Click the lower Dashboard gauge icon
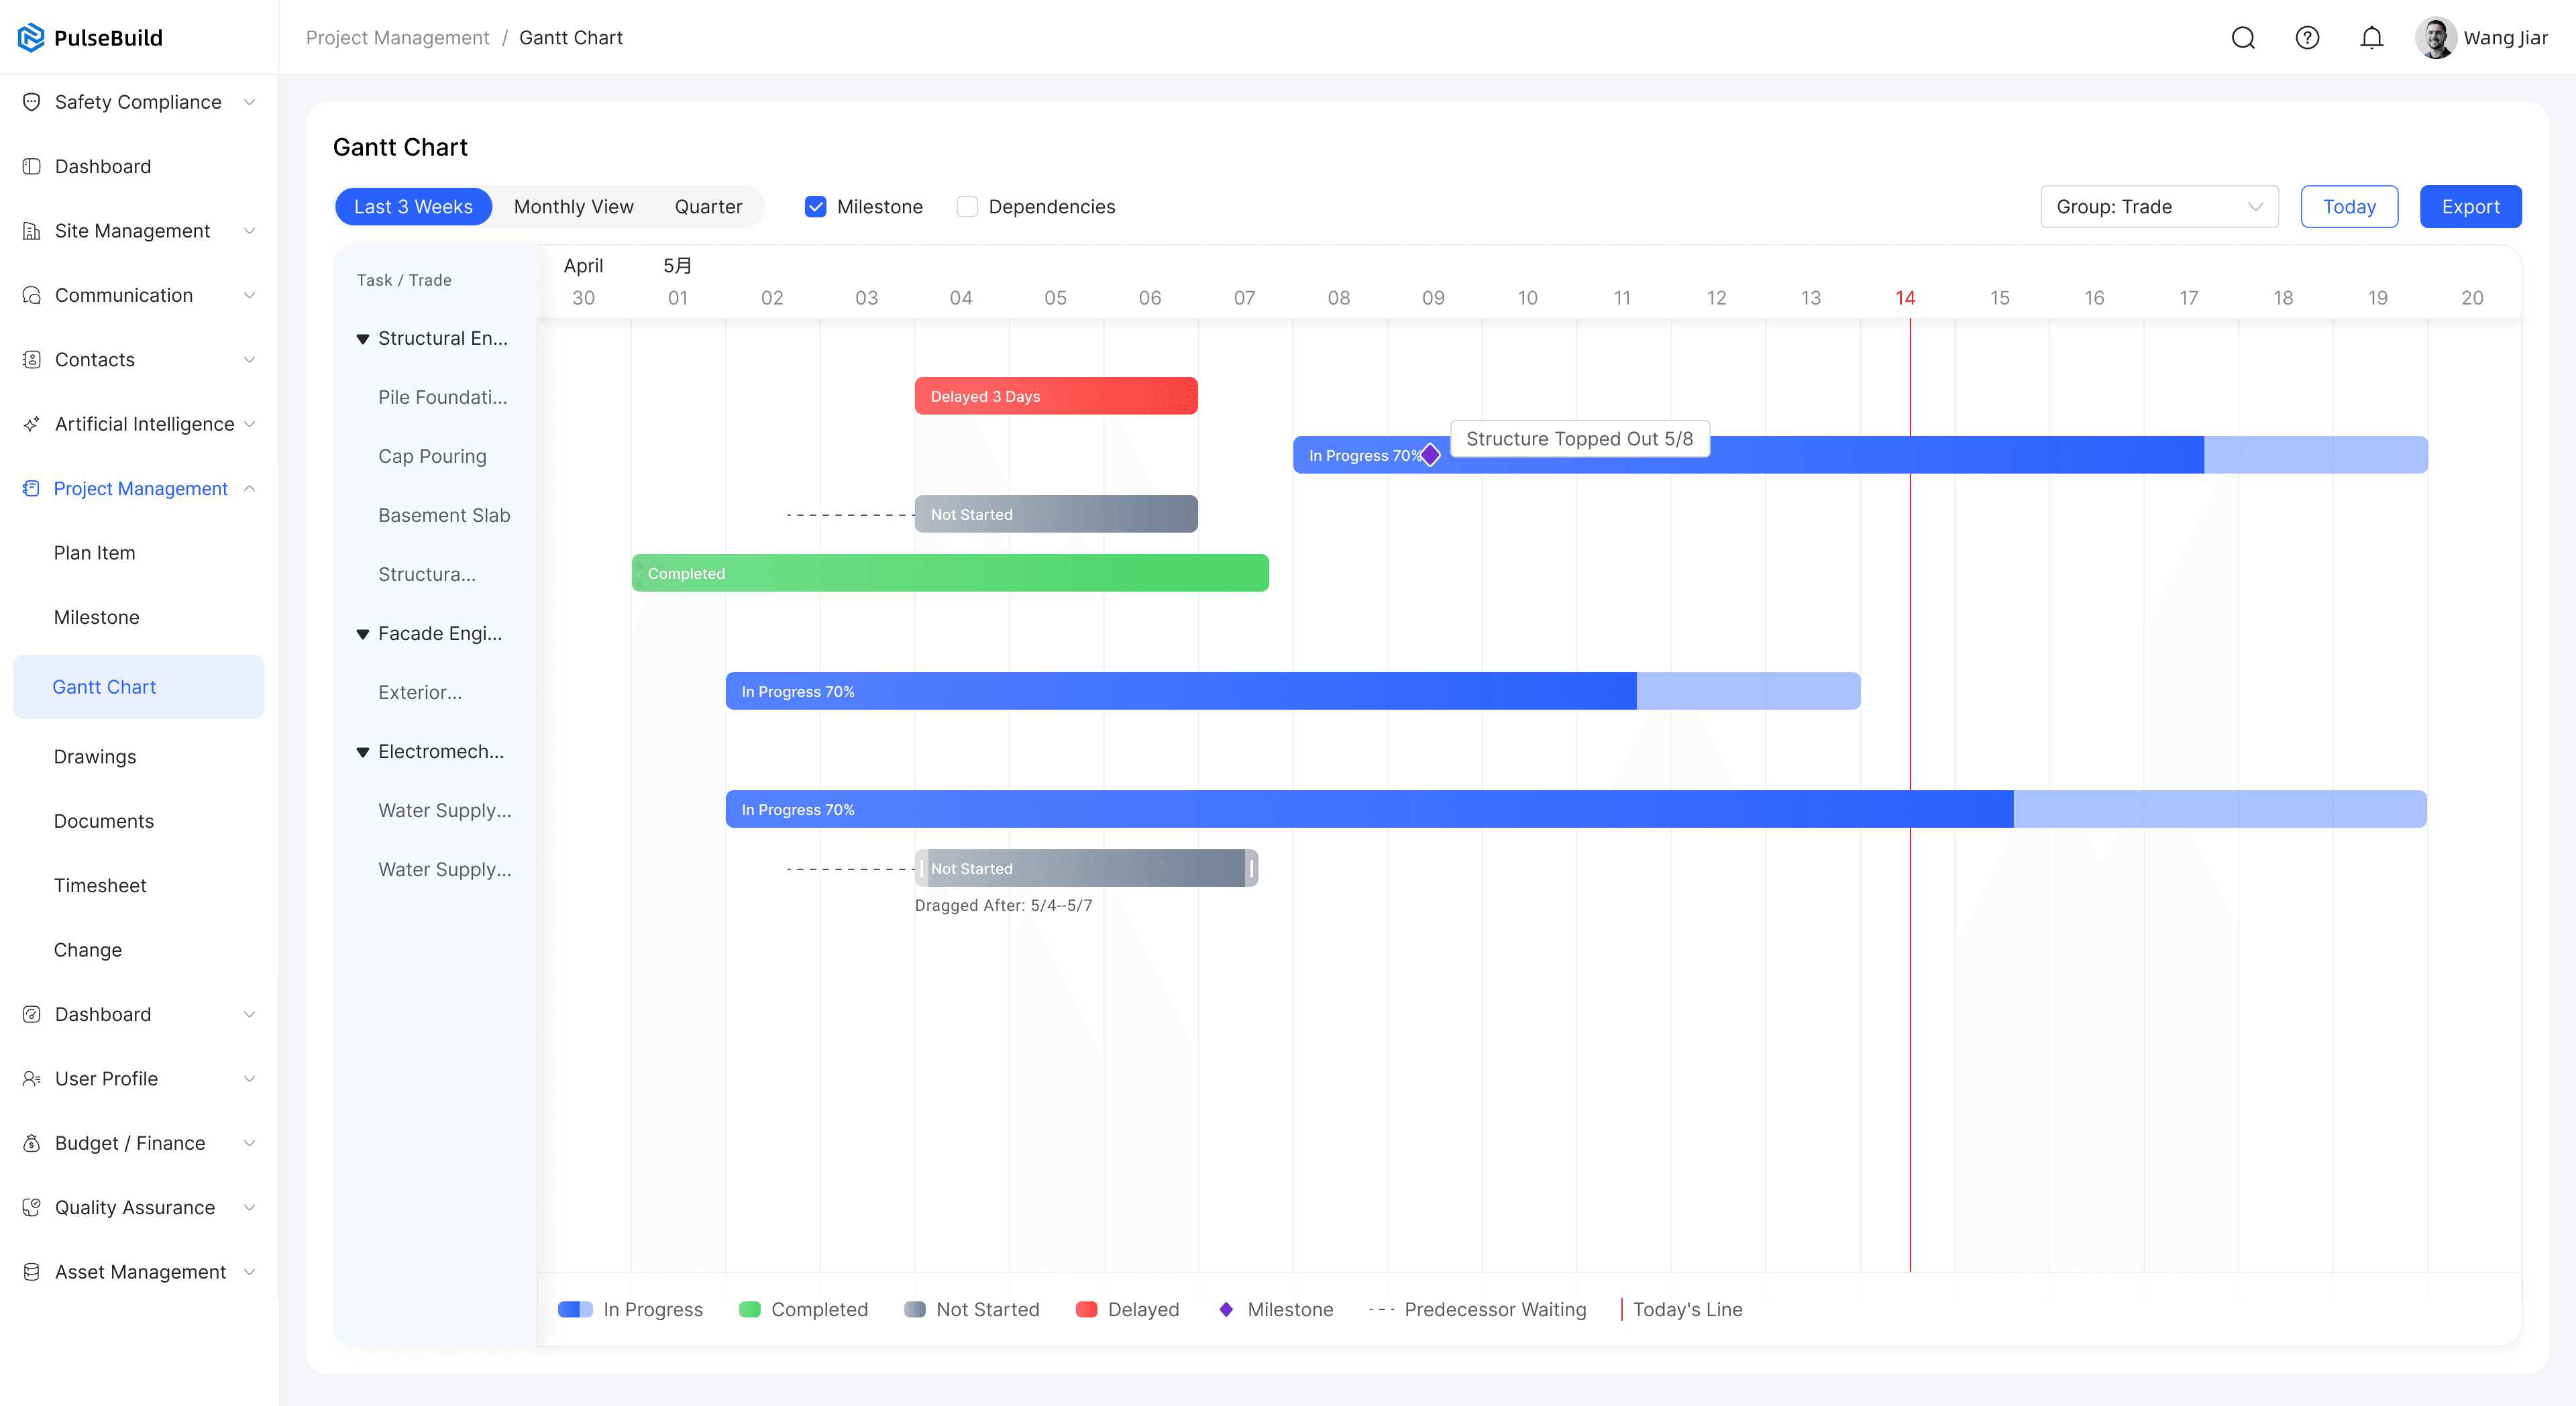2576x1406 pixels. pos(31,1014)
